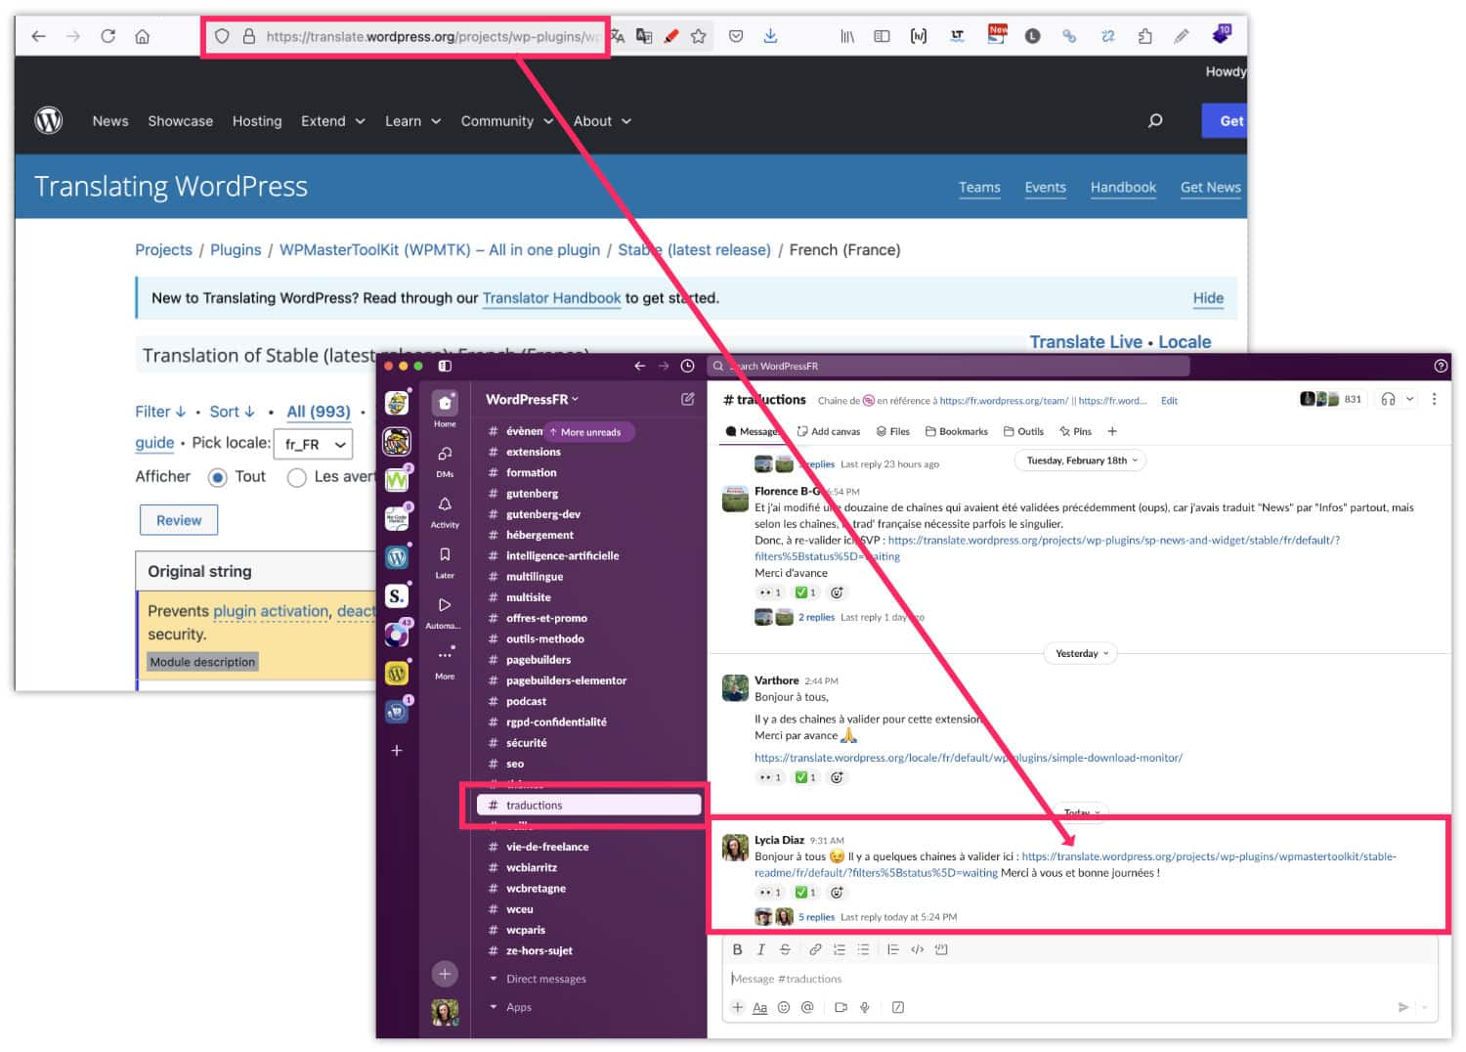This screenshot has width=1466, height=1052.
Task: Toggle the Aa formatting toolbar in Slack
Action: point(759,1007)
